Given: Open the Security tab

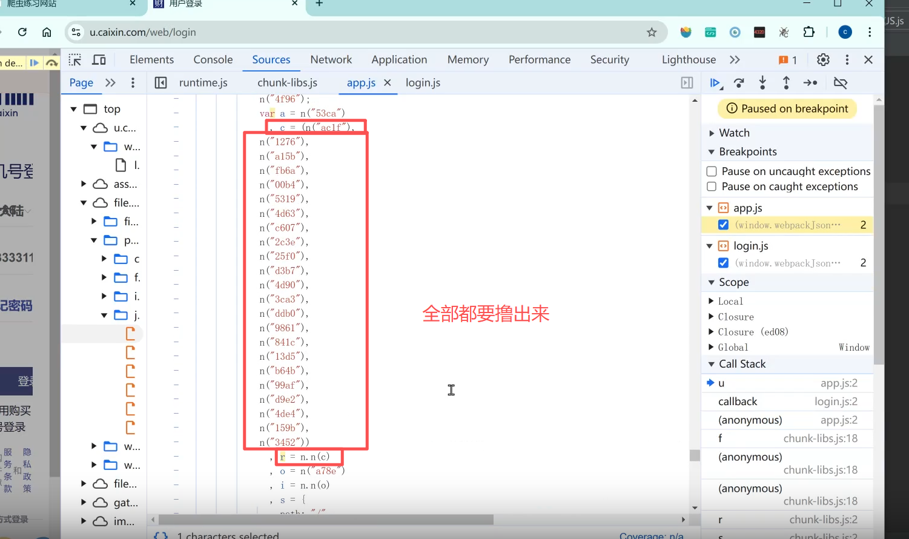Looking at the screenshot, I should coord(610,59).
